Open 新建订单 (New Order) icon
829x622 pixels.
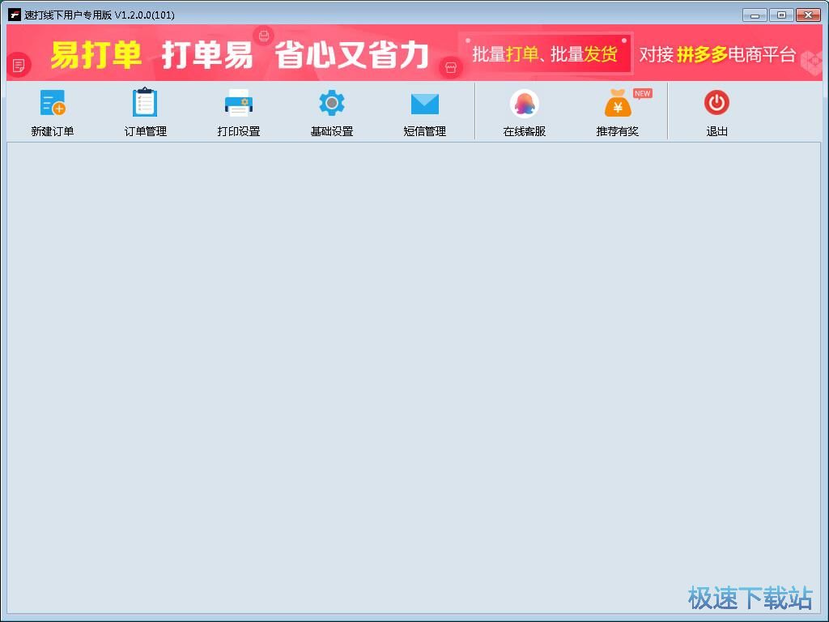[x=53, y=103]
